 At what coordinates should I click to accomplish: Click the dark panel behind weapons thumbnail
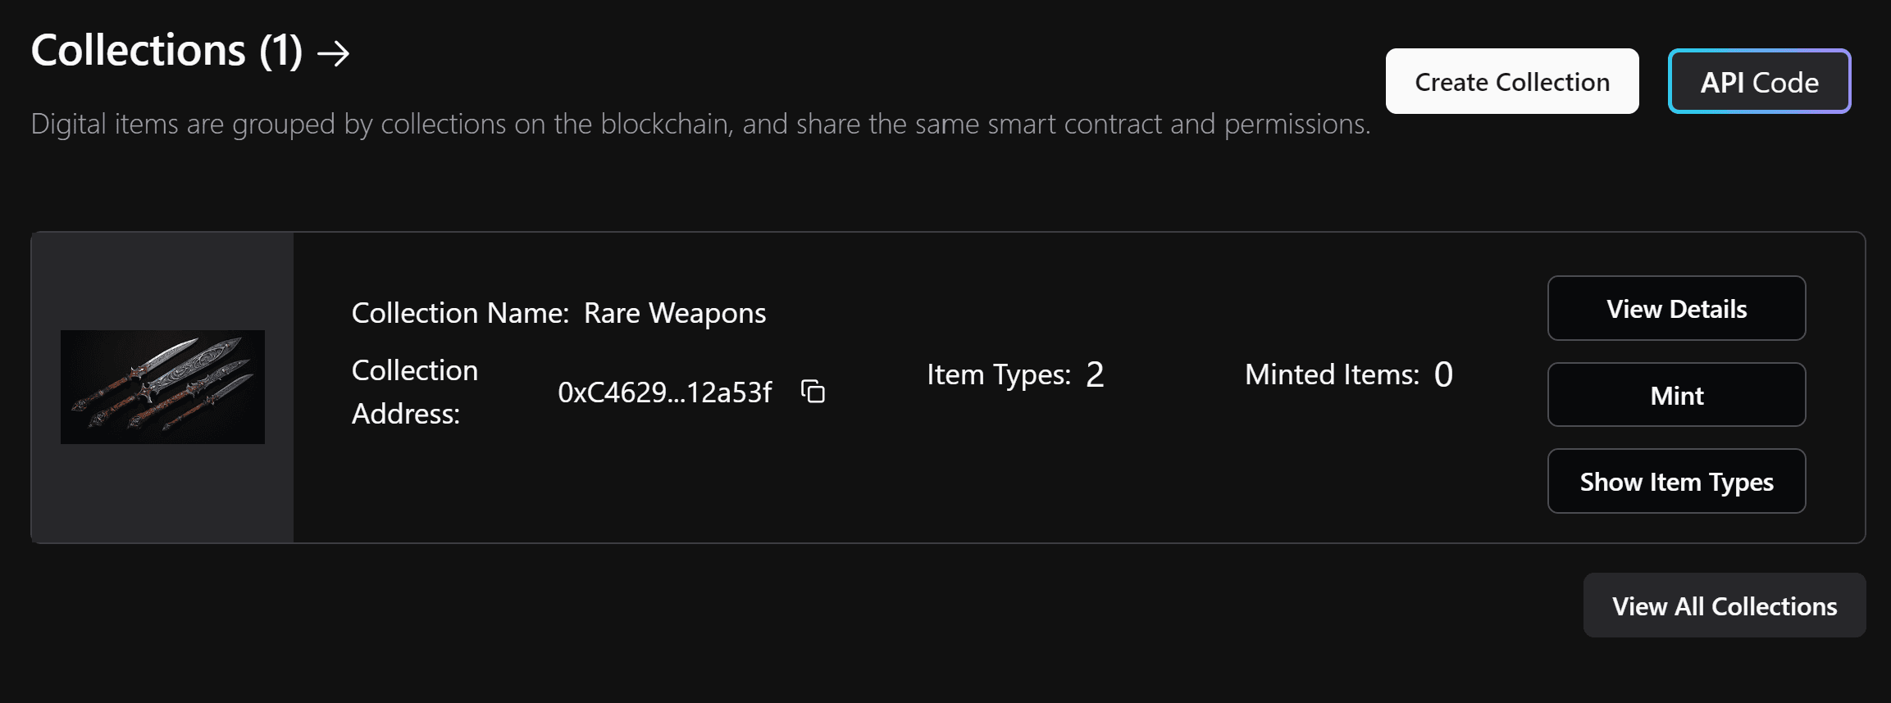[x=162, y=500]
